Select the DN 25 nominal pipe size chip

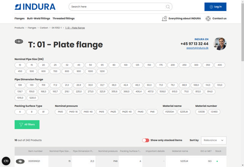click(x=55, y=65)
